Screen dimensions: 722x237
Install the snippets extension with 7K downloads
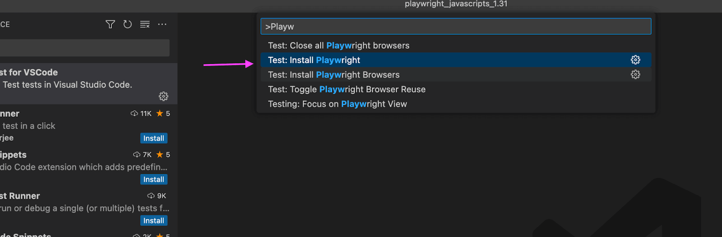coord(154,179)
